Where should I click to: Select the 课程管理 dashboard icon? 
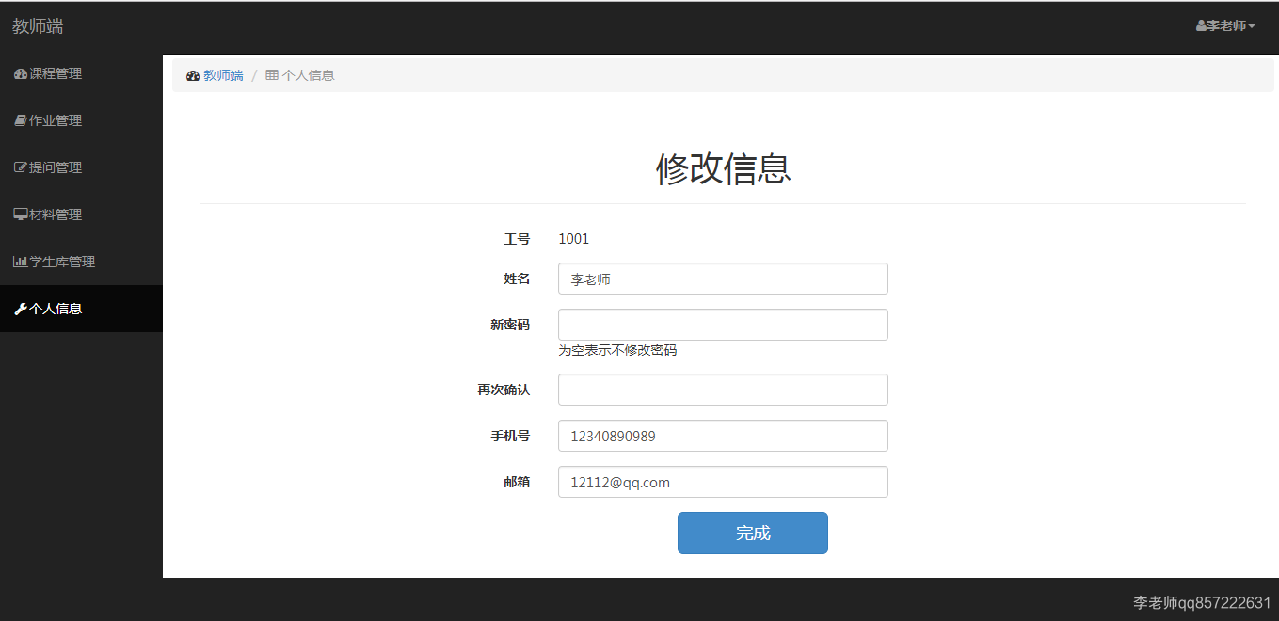pos(20,73)
